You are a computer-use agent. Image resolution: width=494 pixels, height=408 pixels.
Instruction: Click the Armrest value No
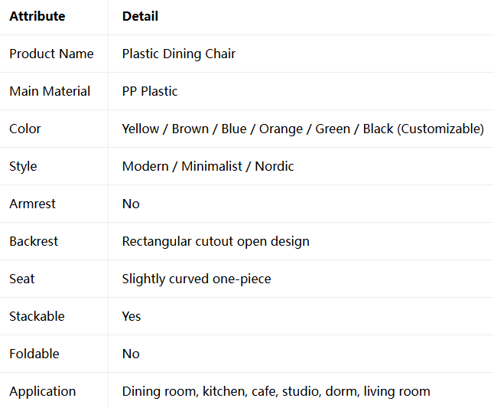[131, 204]
